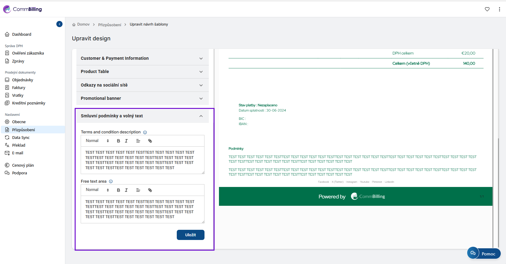The height and width of the screenshot is (264, 506).
Task: Open Normal text style dropdown in Terms editor
Action: [x=97, y=141]
